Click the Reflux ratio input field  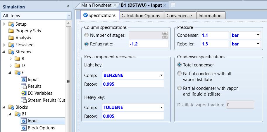click(148, 44)
